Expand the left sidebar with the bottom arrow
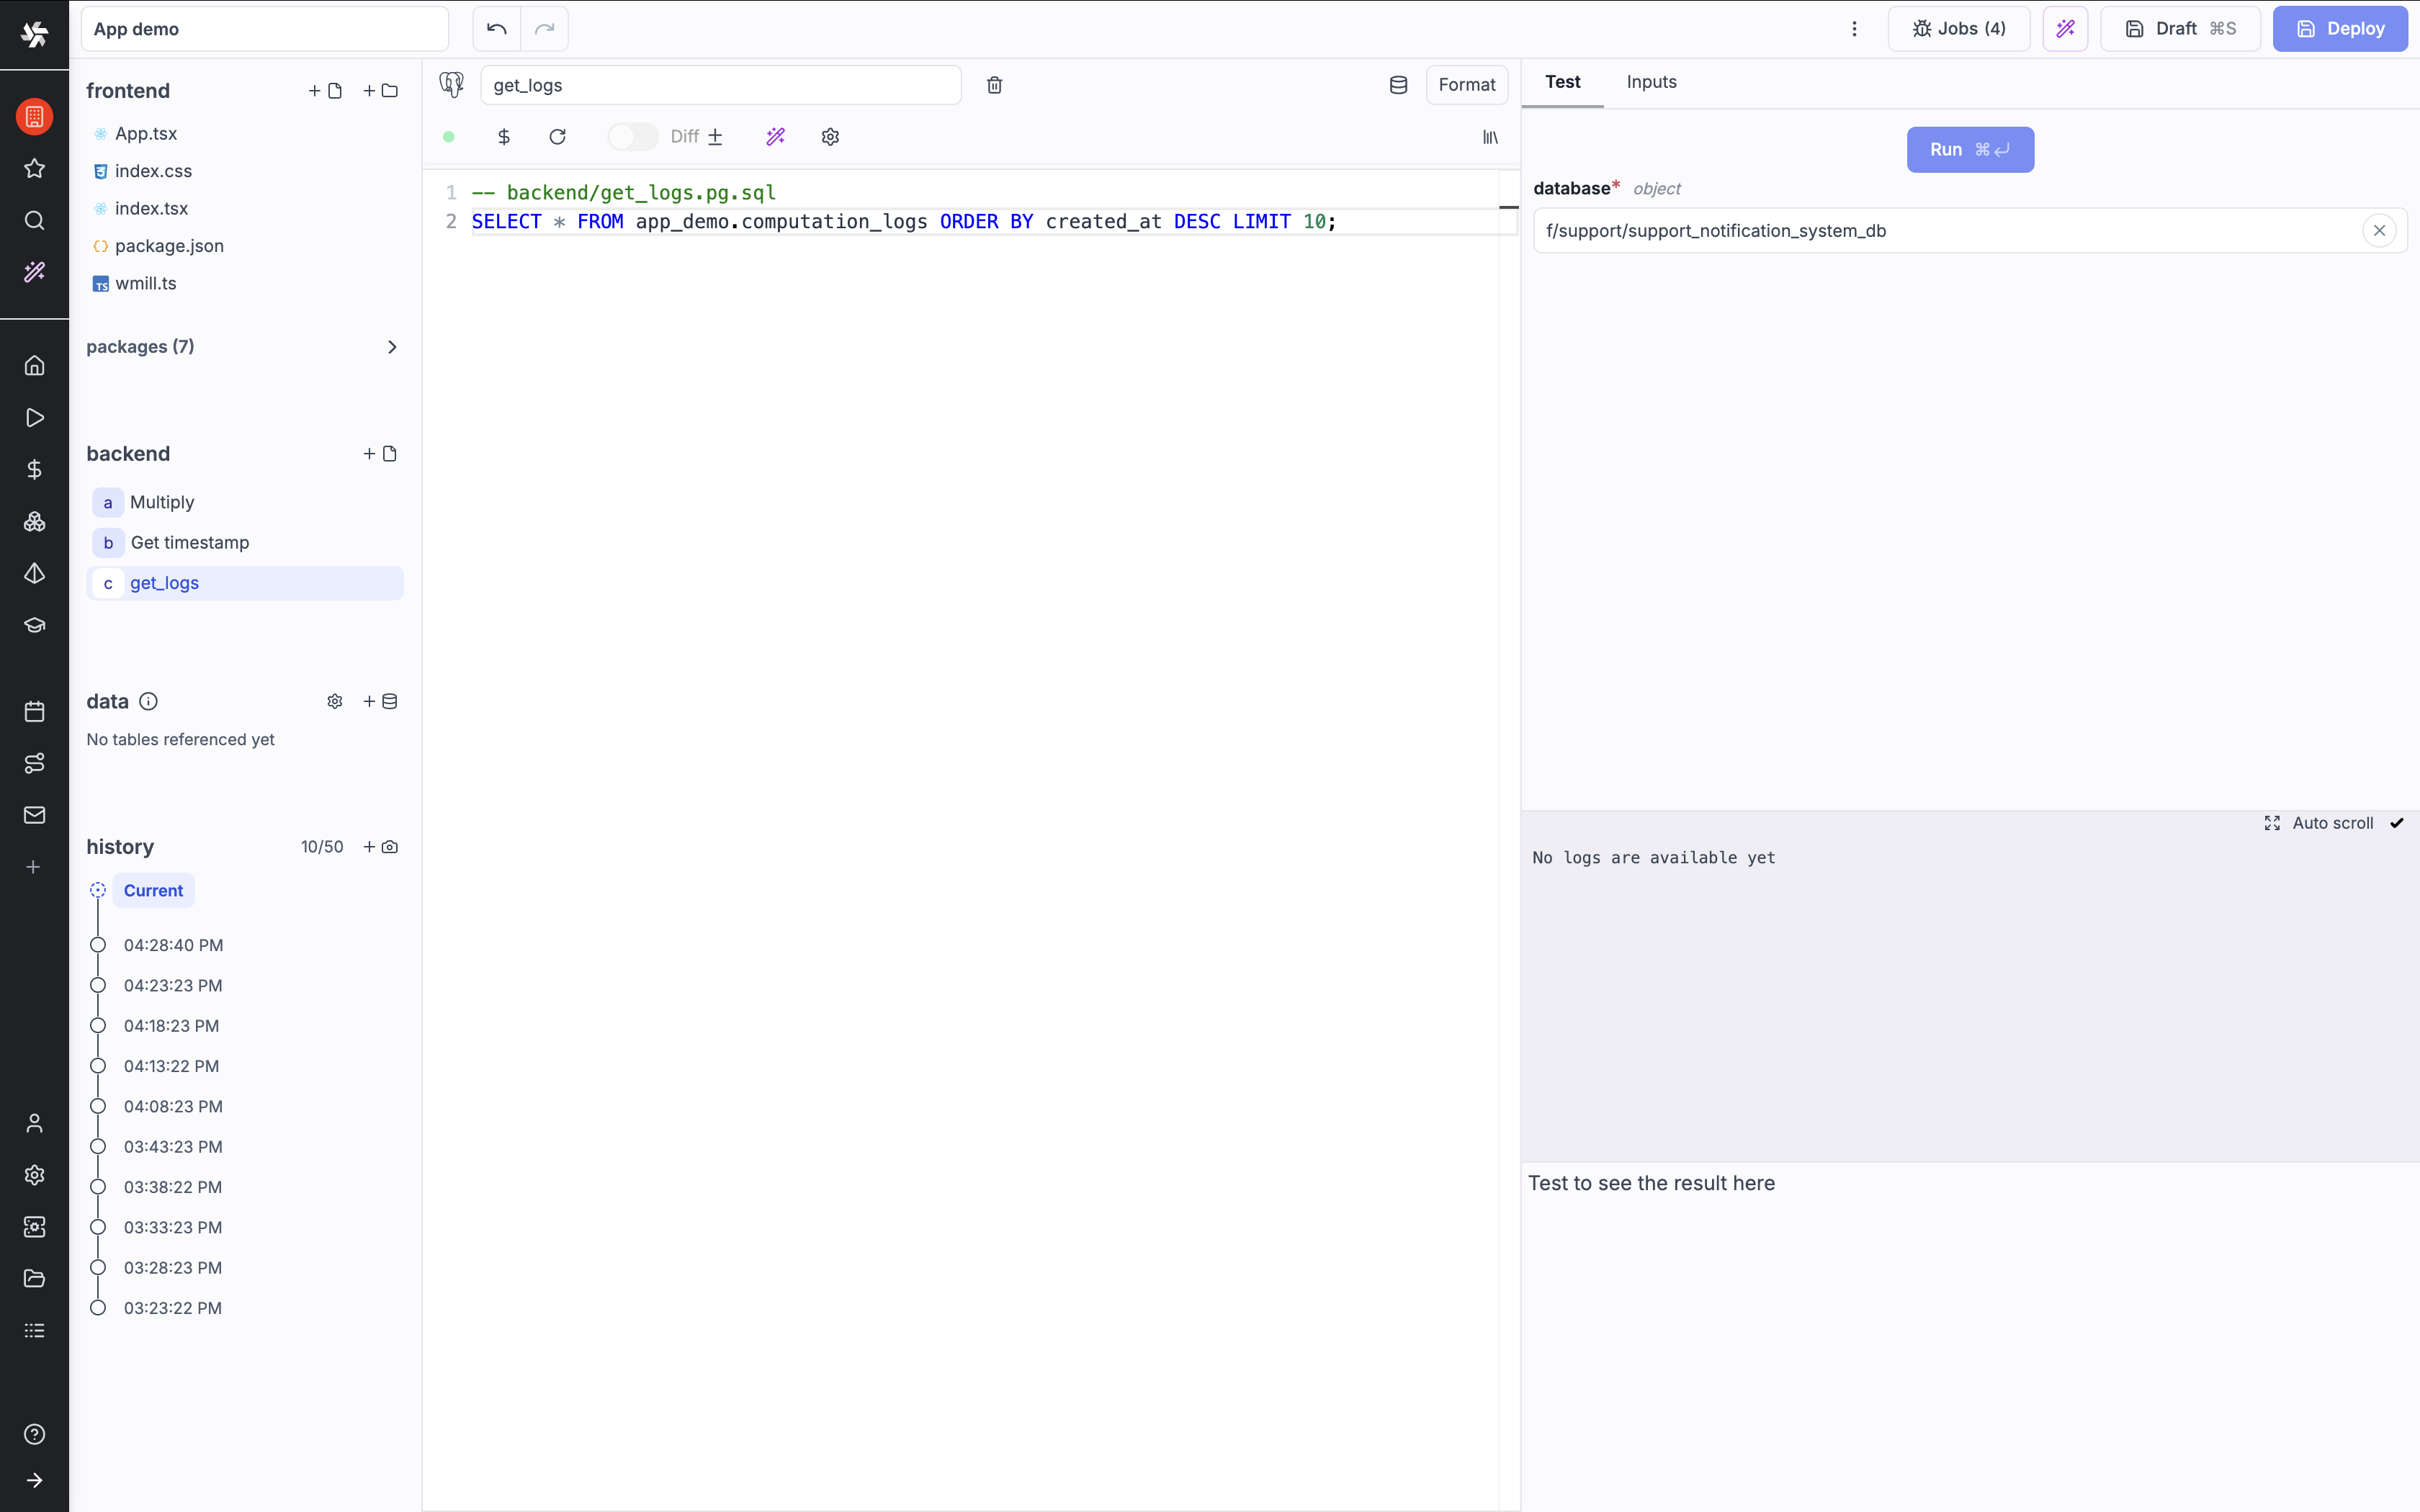This screenshot has width=2420, height=1512. point(35,1480)
